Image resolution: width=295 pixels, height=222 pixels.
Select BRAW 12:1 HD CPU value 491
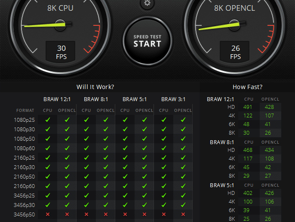[x=248, y=107]
